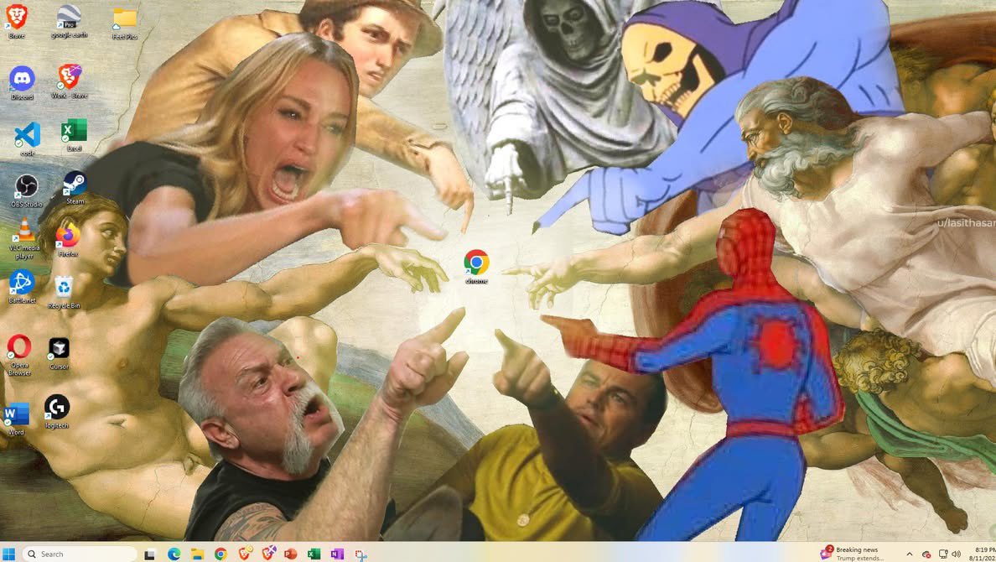Select the Feet Pics folder icon
The width and height of the screenshot is (996, 562).
click(x=124, y=23)
